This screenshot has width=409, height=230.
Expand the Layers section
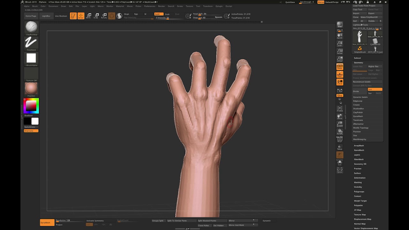coord(357,155)
